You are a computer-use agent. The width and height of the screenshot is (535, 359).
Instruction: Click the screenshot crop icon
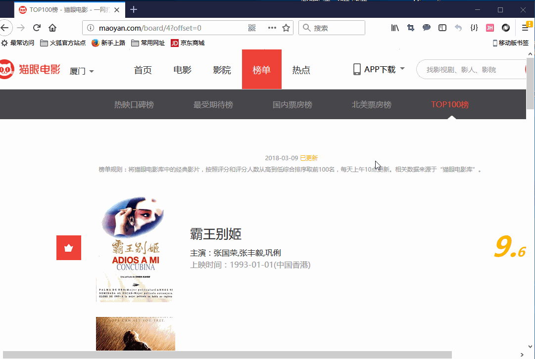coord(411,28)
